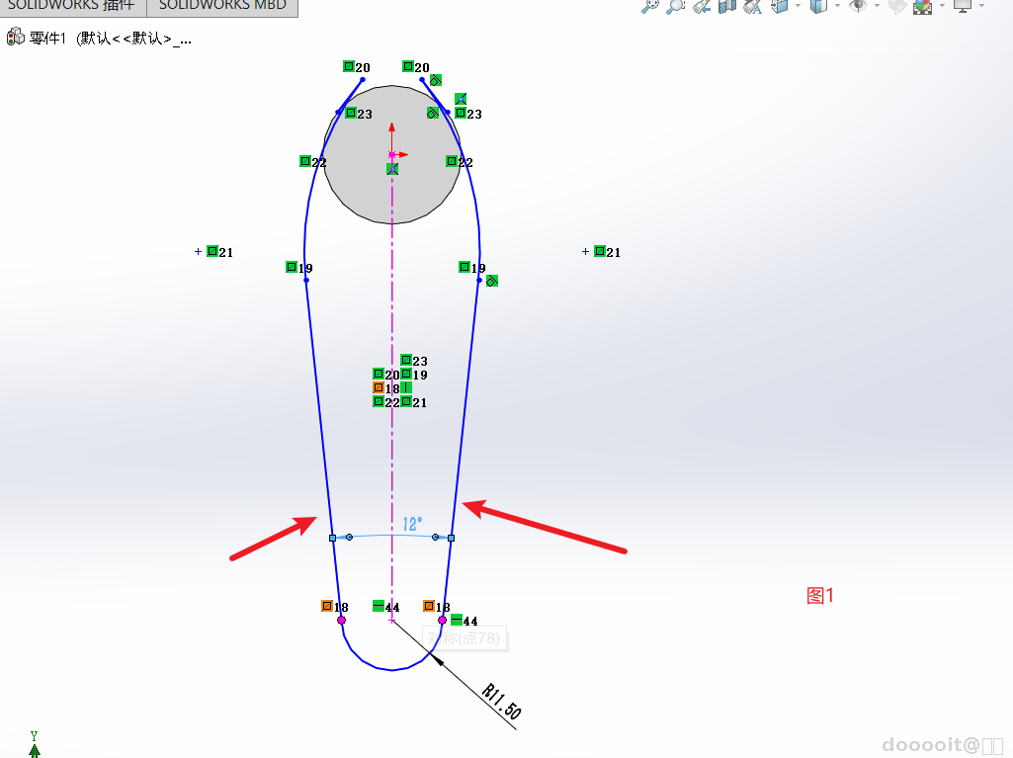1013x758 pixels.
Task: Click the left square handle of angle dimension
Action: (333, 538)
